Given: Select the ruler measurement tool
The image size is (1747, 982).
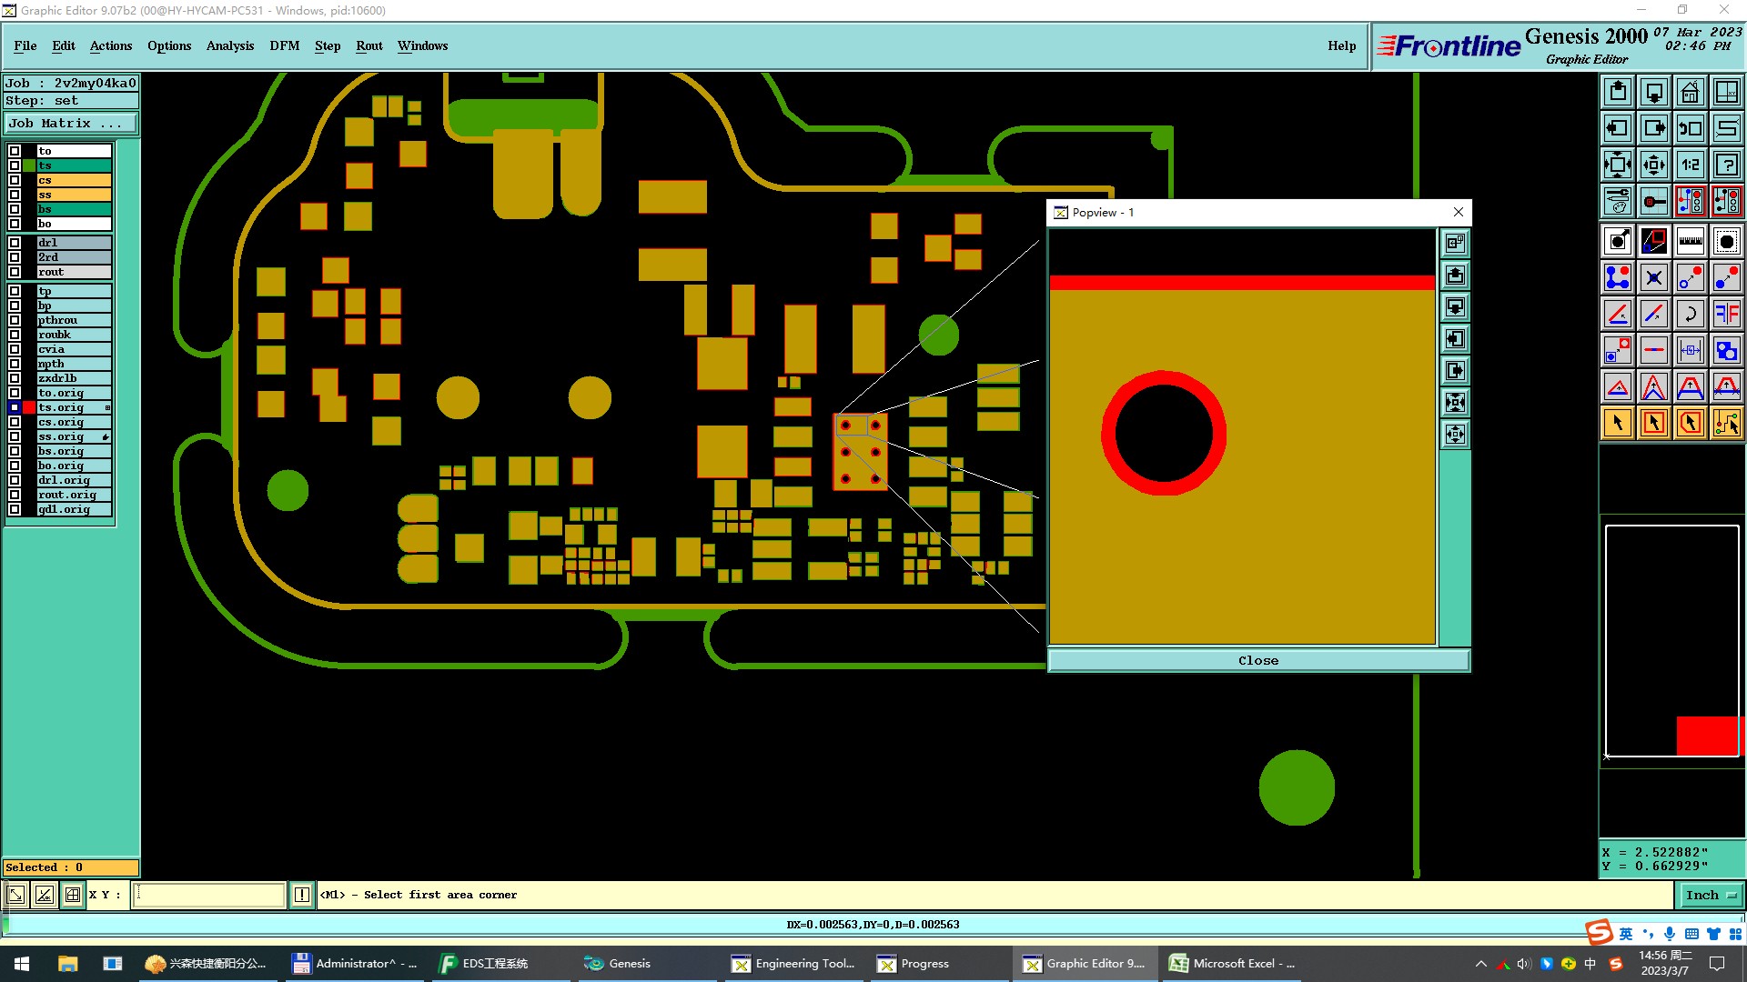Looking at the screenshot, I should (x=1690, y=241).
